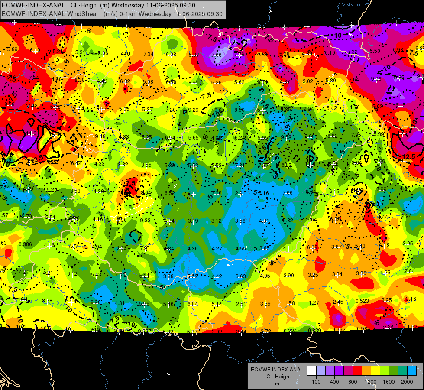Click the legend tick label '800'
Screen dimensions: 424x390
[x=353, y=382]
